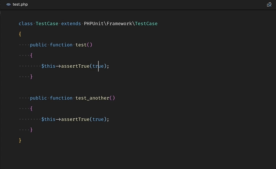Click '$this' in the test_another() method body

[x=48, y=119]
